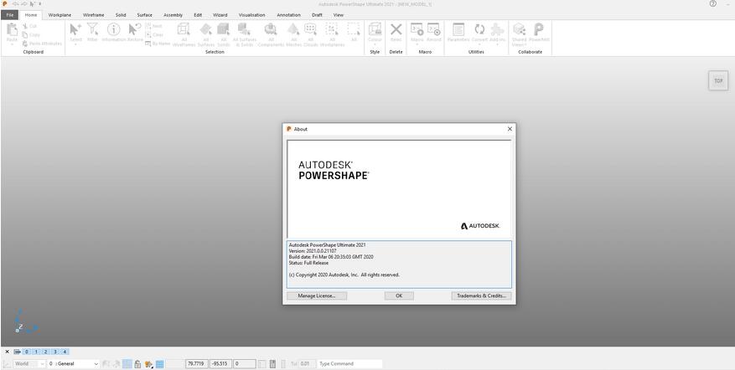The image size is (735, 370).
Task: Select All Wireframes icon
Action: click(184, 29)
